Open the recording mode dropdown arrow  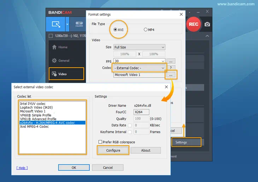67,24
